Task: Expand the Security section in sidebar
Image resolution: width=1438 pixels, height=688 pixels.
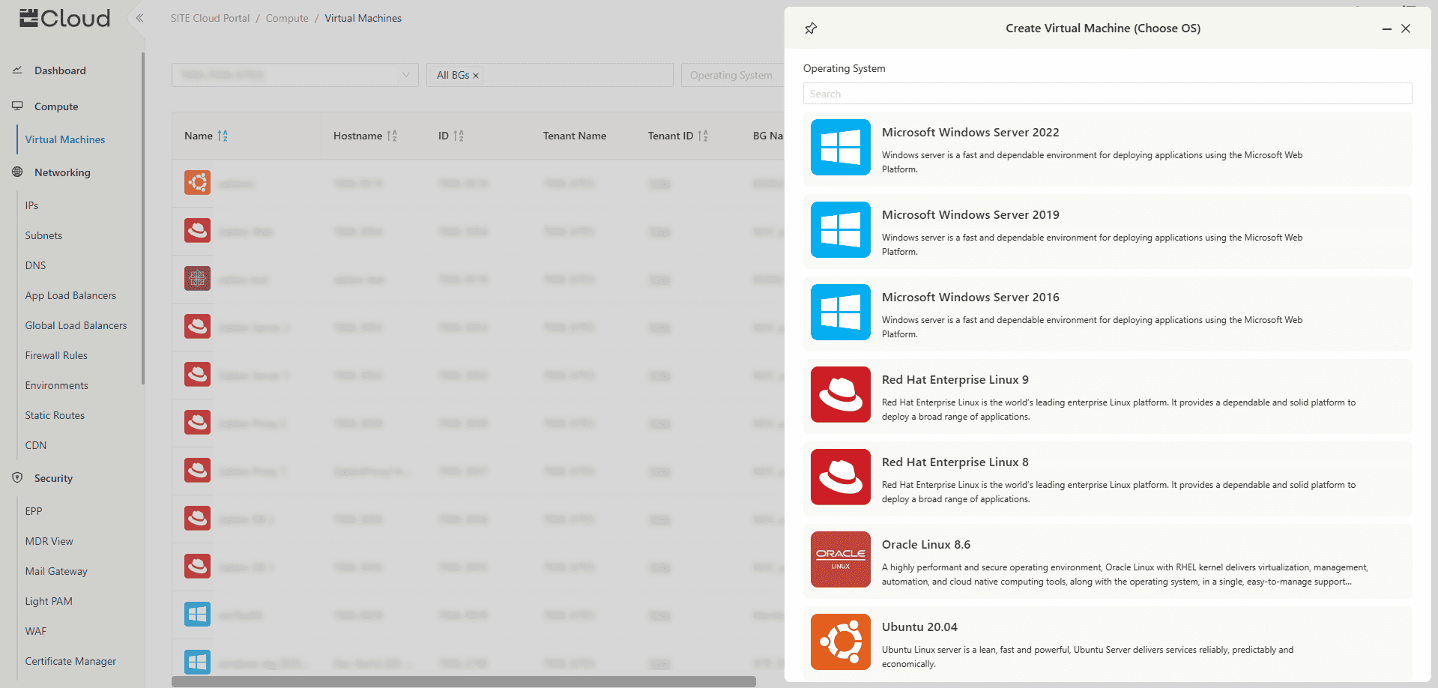Action: click(x=53, y=478)
